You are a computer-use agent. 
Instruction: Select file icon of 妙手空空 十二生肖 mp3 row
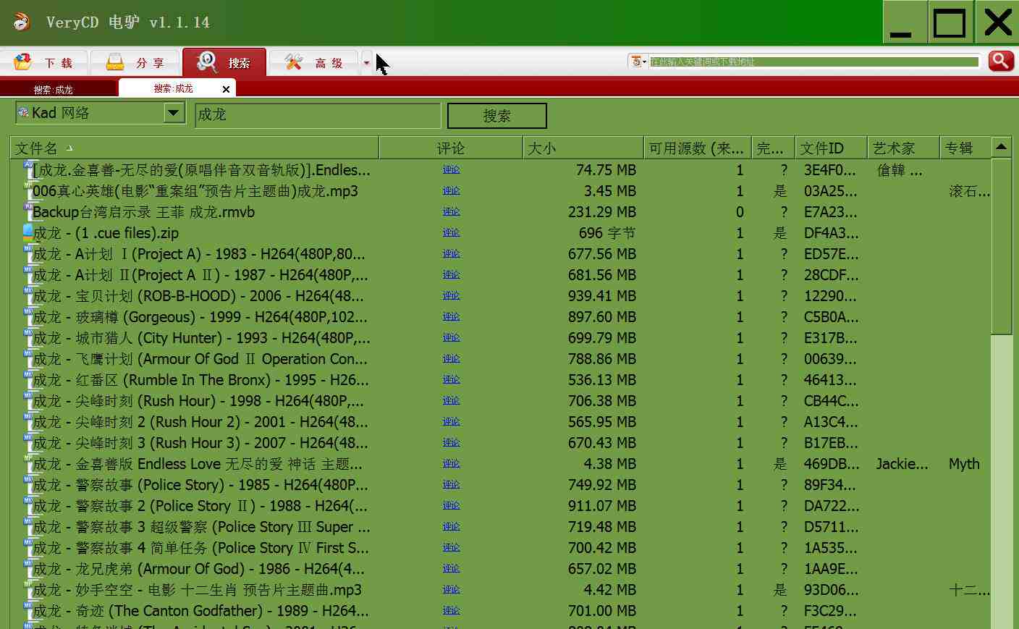point(28,588)
